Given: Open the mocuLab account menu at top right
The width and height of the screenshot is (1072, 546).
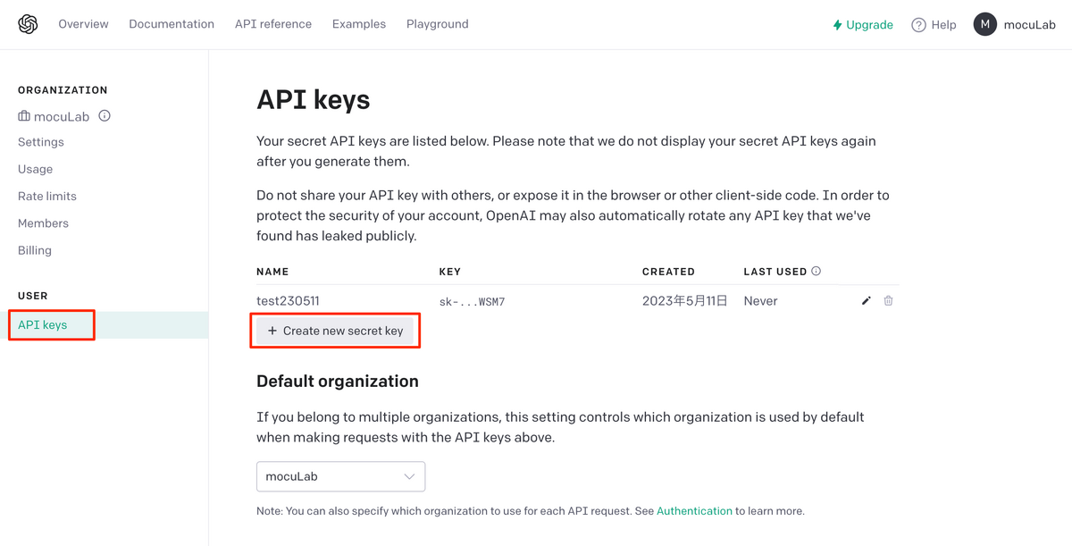Looking at the screenshot, I should click(x=1015, y=24).
